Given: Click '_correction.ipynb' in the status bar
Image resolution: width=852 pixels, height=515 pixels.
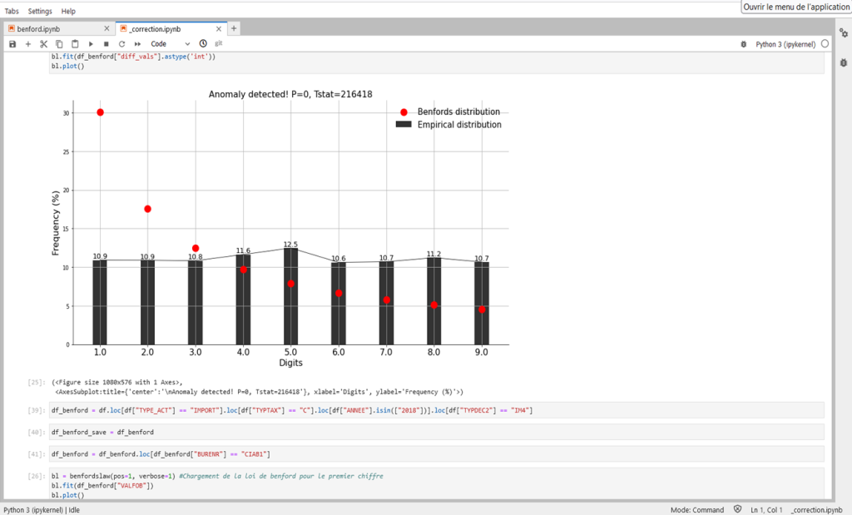Looking at the screenshot, I should pyautogui.click(x=817, y=510).
